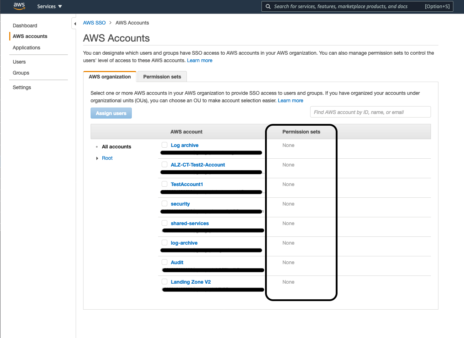Click the None value in the Audit row
This screenshot has height=338, width=464.
click(288, 262)
